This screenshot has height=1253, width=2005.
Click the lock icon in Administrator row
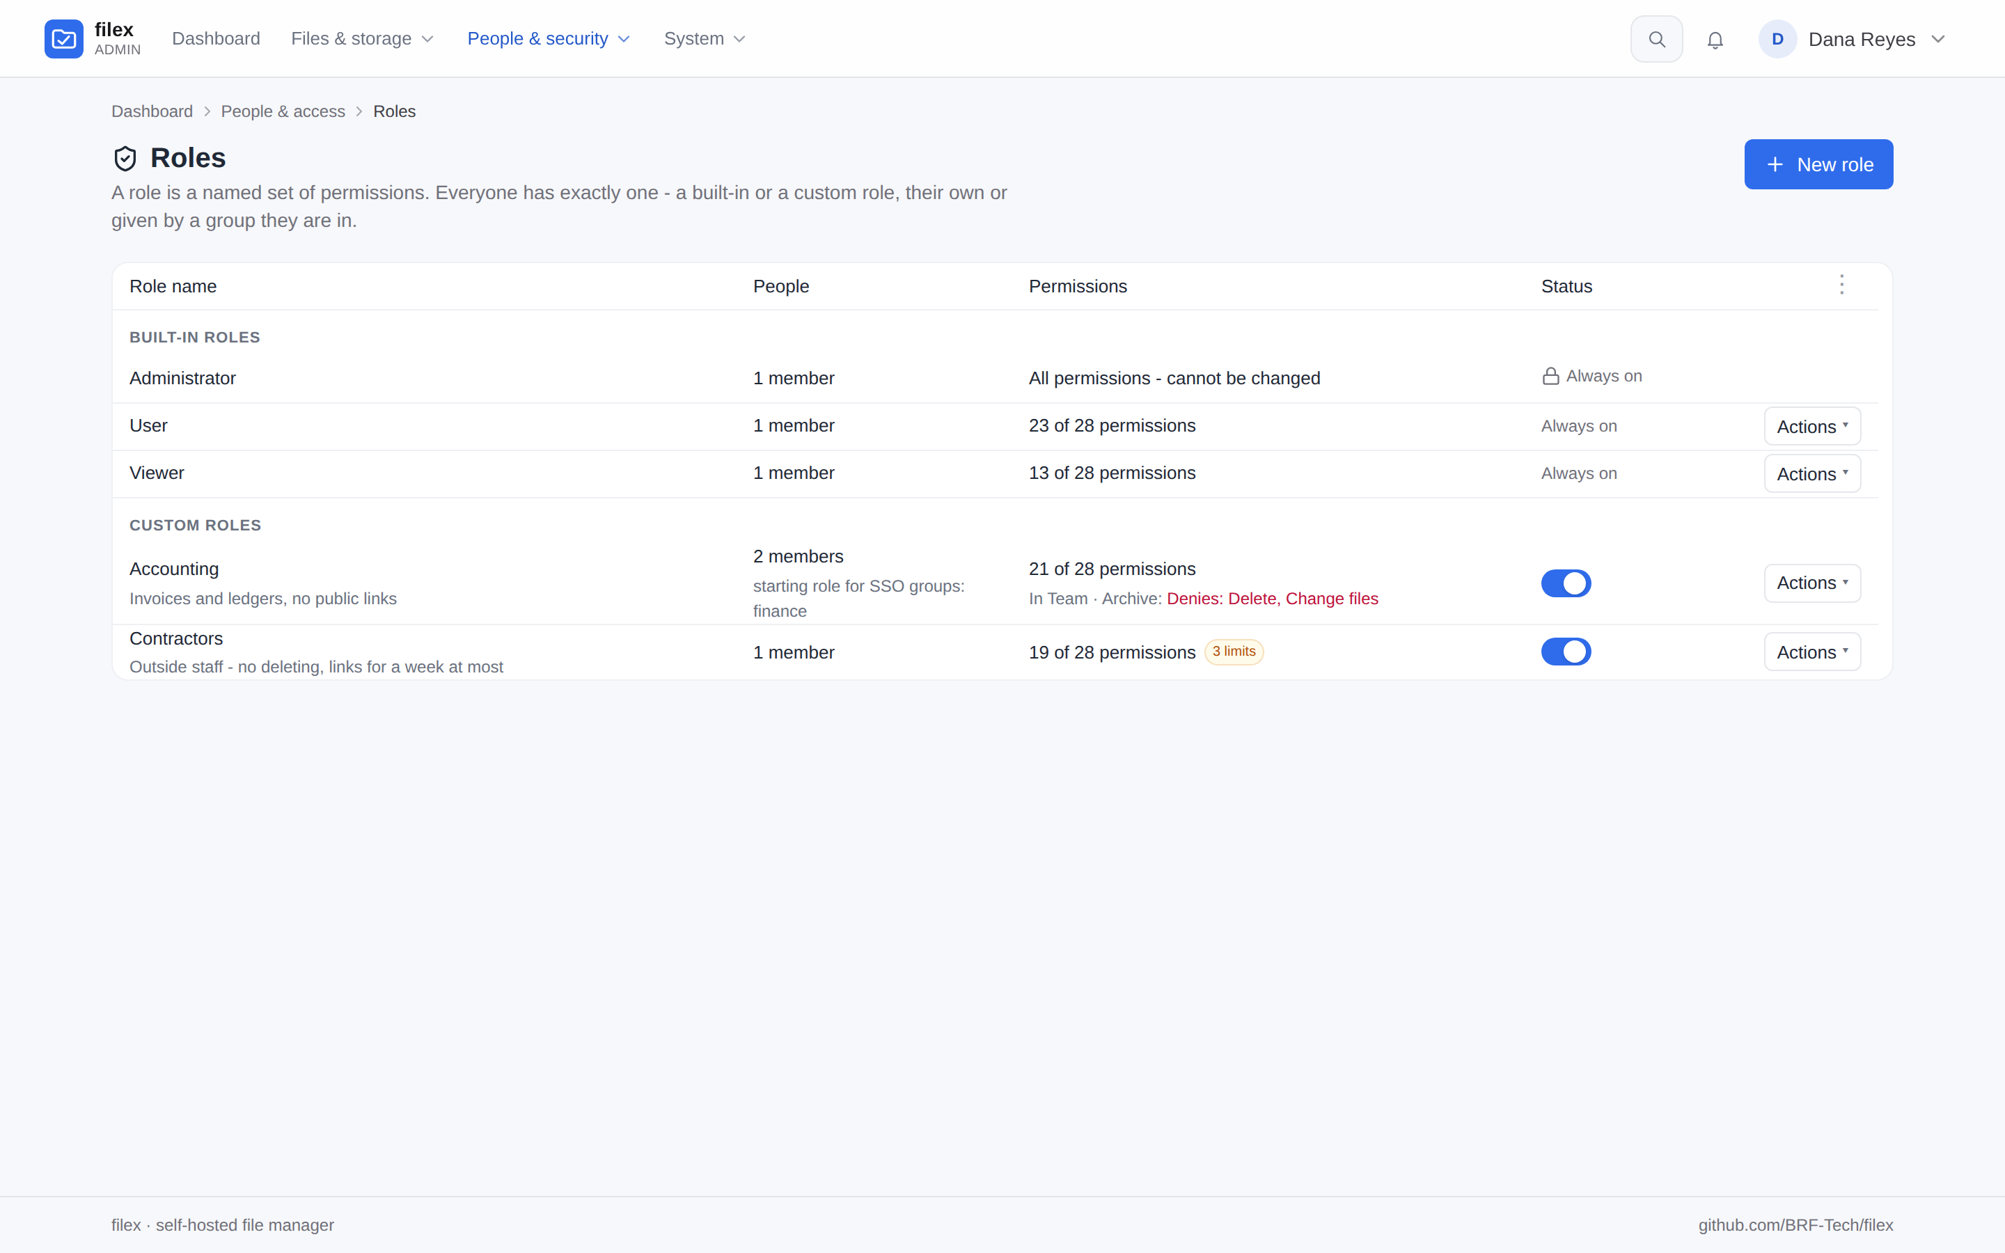[x=1550, y=376]
